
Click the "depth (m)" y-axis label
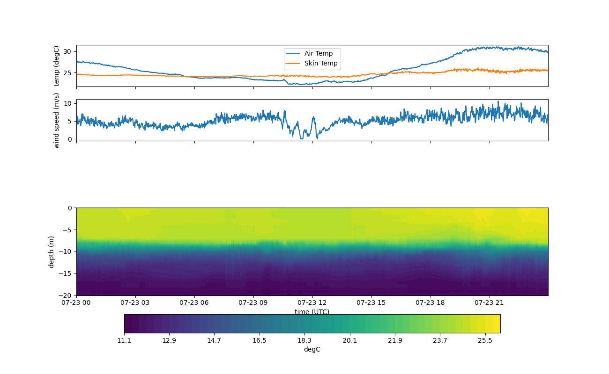click(x=51, y=252)
